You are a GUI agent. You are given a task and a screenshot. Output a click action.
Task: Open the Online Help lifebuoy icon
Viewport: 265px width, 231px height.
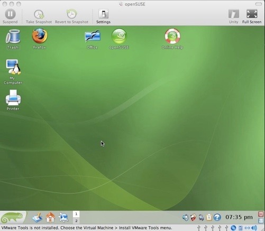(x=172, y=39)
